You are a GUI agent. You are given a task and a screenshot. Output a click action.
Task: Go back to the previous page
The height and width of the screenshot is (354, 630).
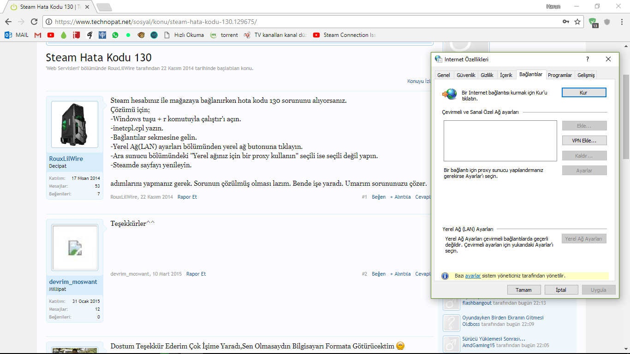pos(8,22)
